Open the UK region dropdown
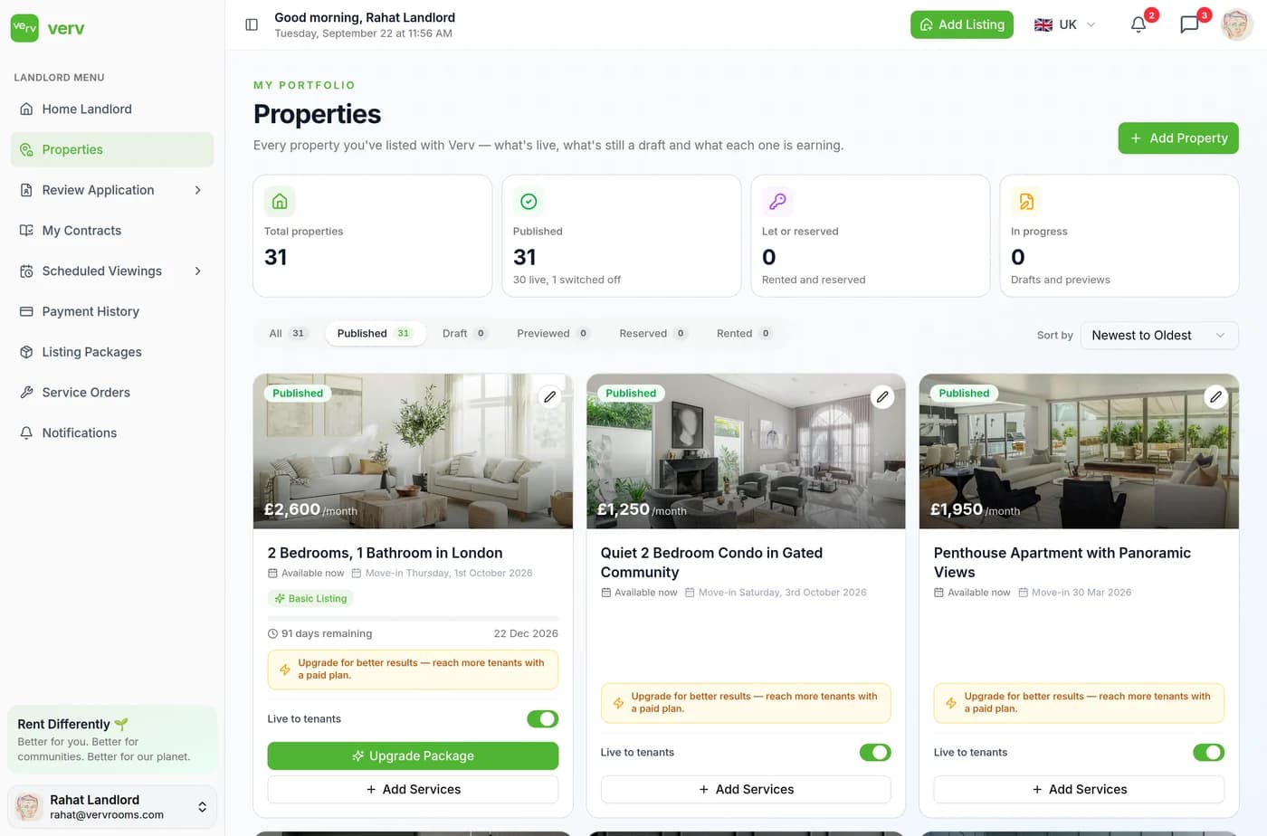This screenshot has height=836, width=1267. click(1065, 24)
